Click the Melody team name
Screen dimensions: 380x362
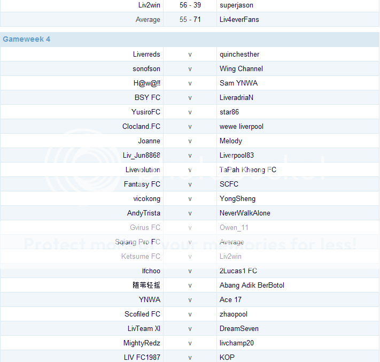point(231,141)
